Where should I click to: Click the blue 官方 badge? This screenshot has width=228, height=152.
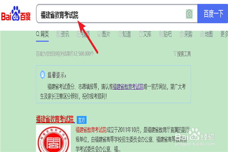pyautogui.click(x=82, y=120)
